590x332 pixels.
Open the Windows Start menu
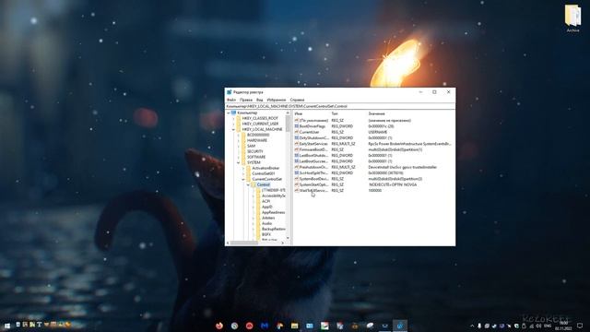pos(6,326)
